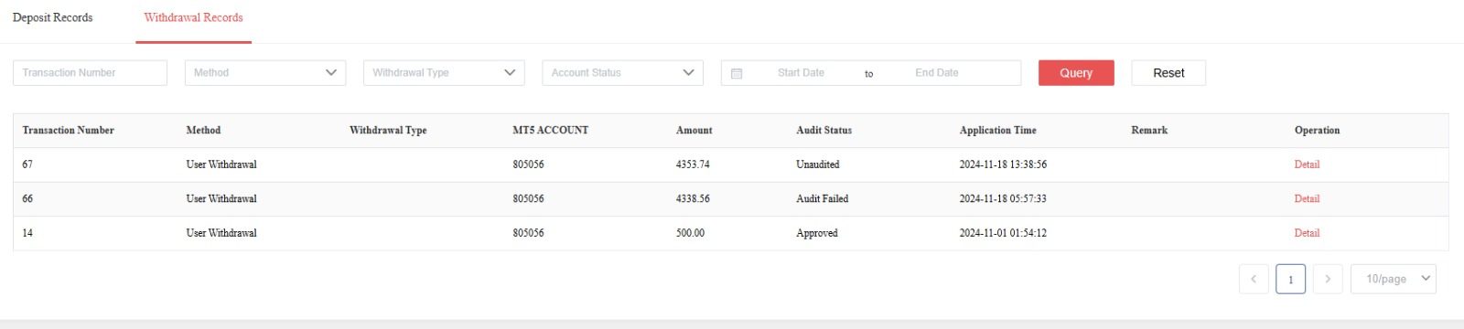This screenshot has width=1464, height=329.
Task: Click the End Date field
Action: tap(937, 73)
